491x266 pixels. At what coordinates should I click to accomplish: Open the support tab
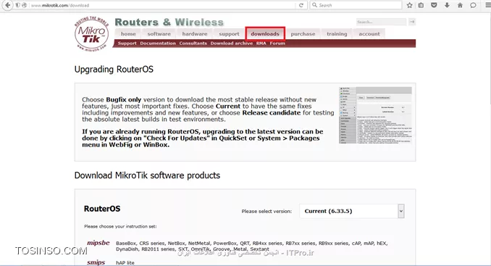click(229, 34)
